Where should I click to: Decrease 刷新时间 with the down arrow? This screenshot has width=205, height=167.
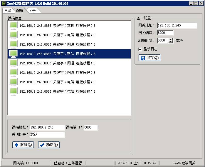pyautogui.click(x=170, y=42)
